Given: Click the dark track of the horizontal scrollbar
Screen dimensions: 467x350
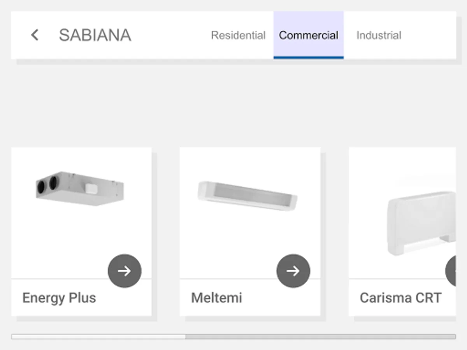Looking at the screenshot, I should [x=320, y=336].
